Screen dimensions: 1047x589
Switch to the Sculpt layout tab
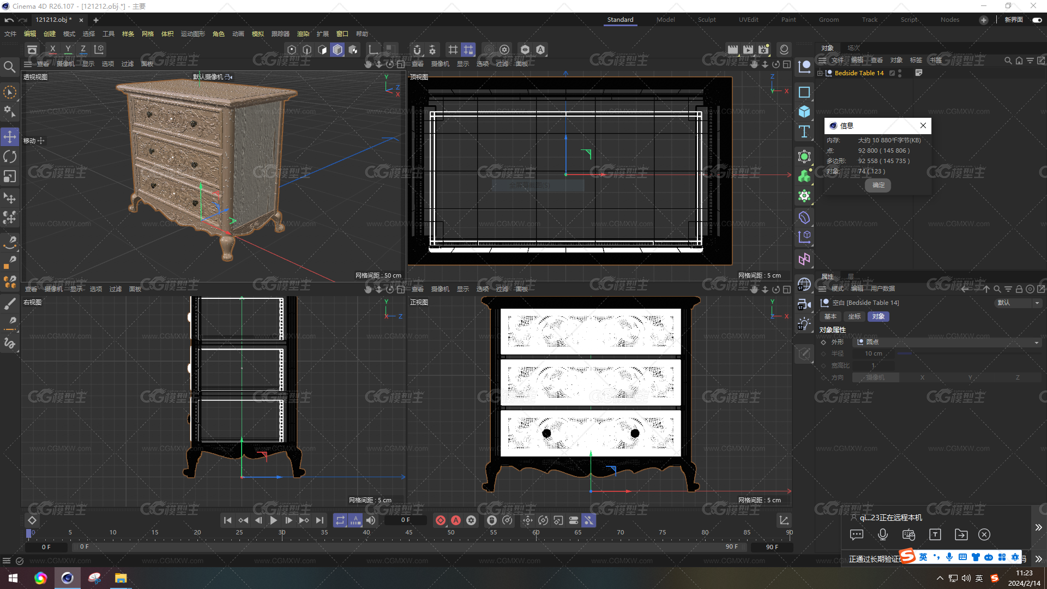coord(707,20)
